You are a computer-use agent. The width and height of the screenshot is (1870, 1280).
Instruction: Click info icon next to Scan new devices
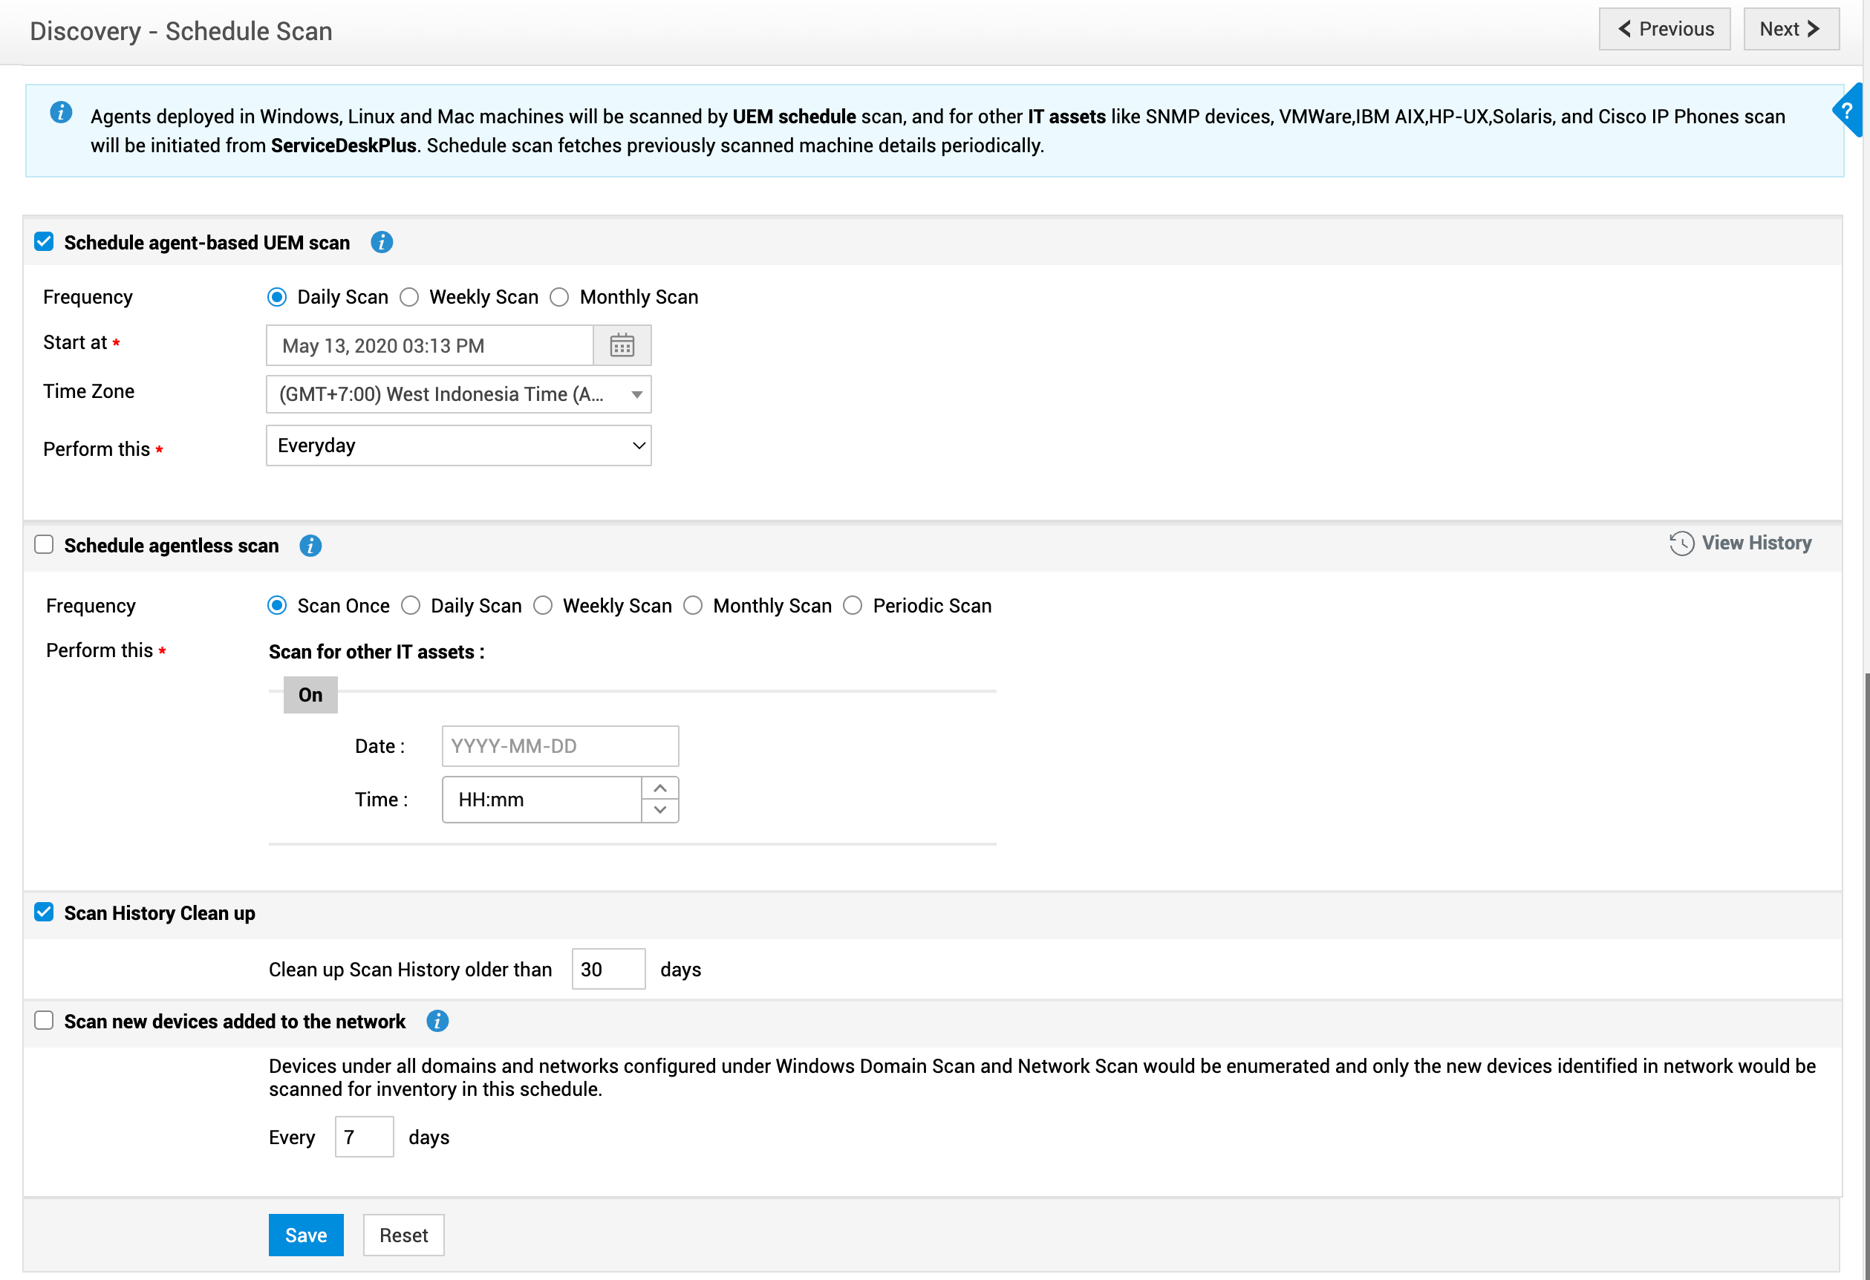click(437, 1021)
